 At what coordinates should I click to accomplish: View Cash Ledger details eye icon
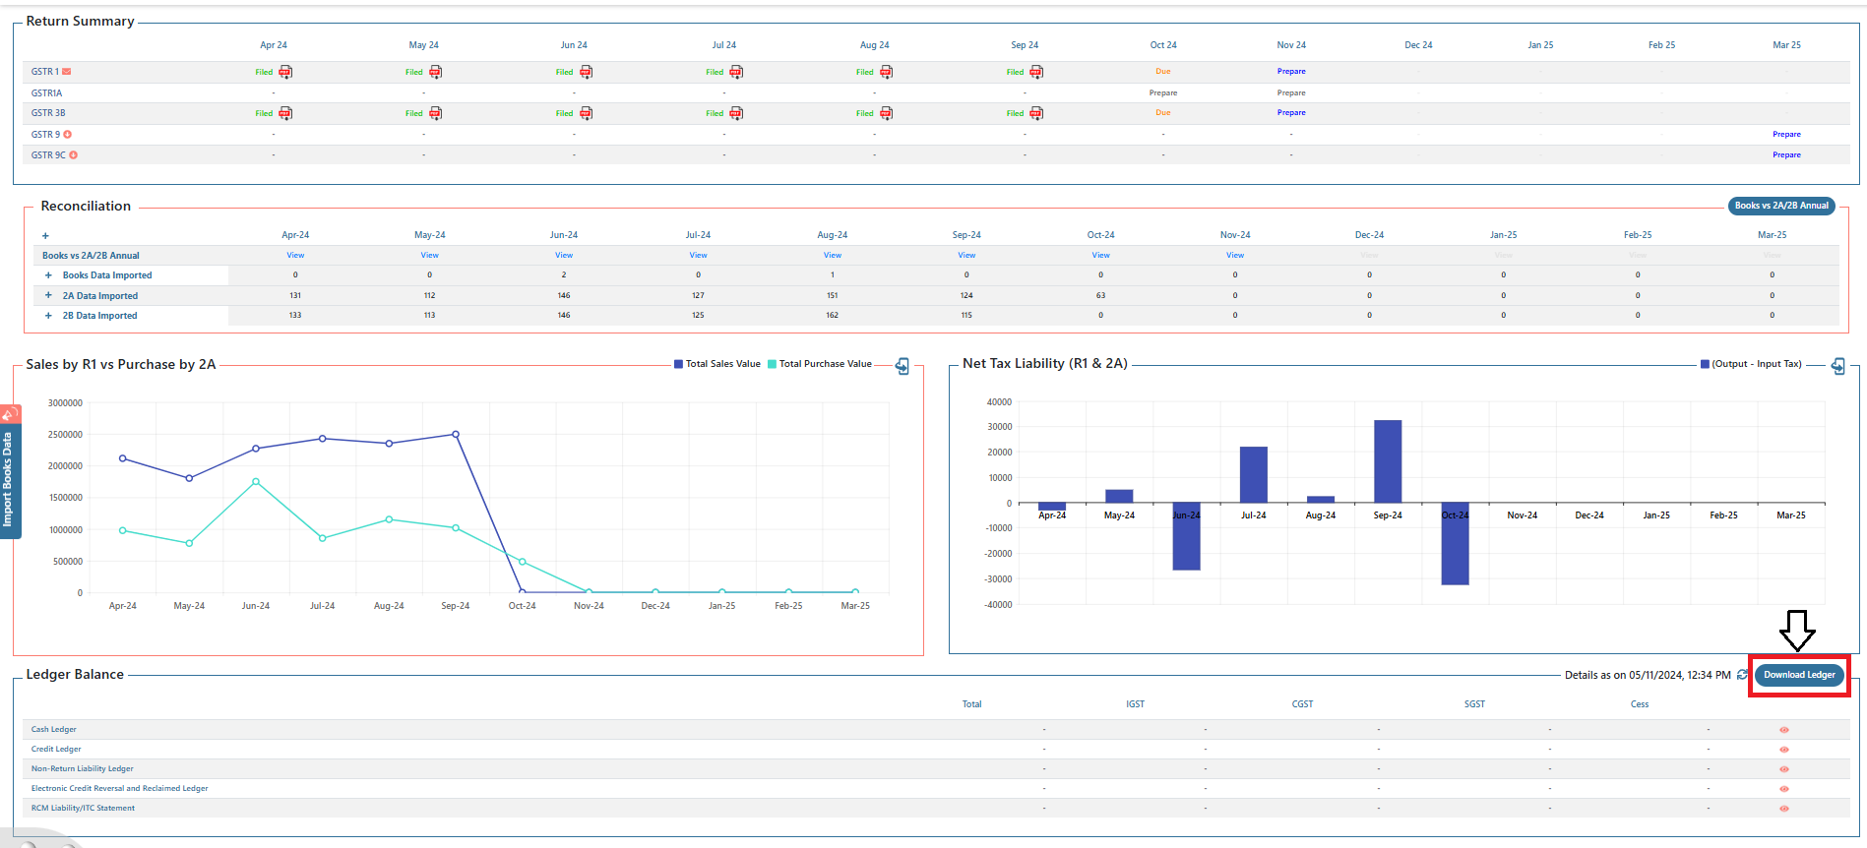click(x=1784, y=730)
